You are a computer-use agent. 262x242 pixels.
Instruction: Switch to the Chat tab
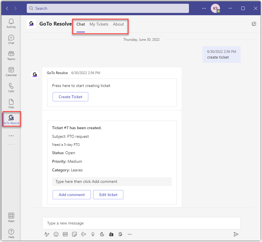[x=81, y=24]
